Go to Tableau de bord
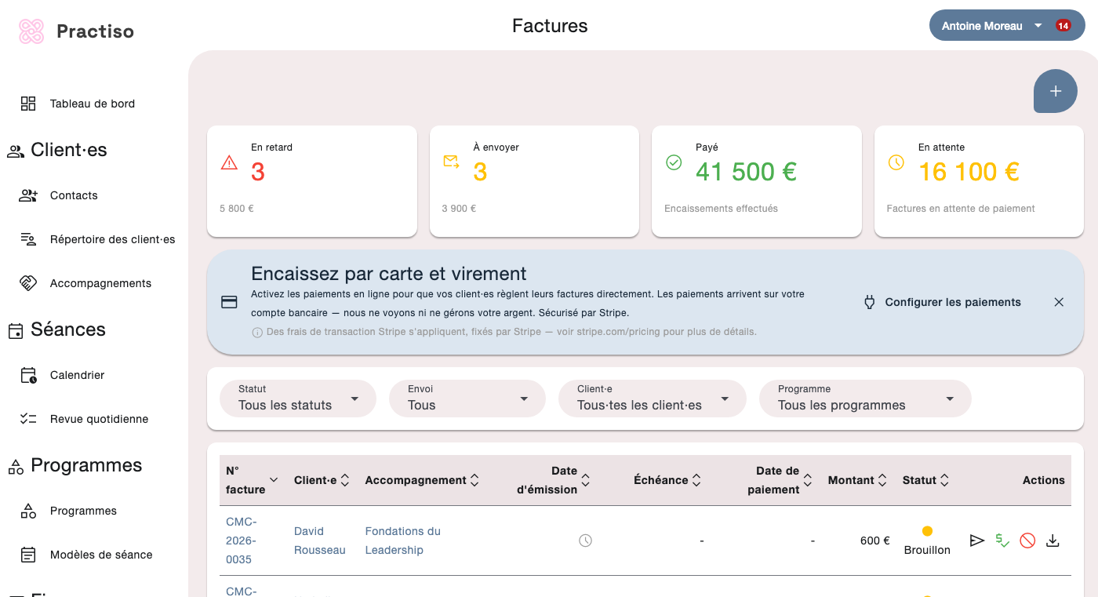Viewport: 1098px width, 597px height. [92, 103]
